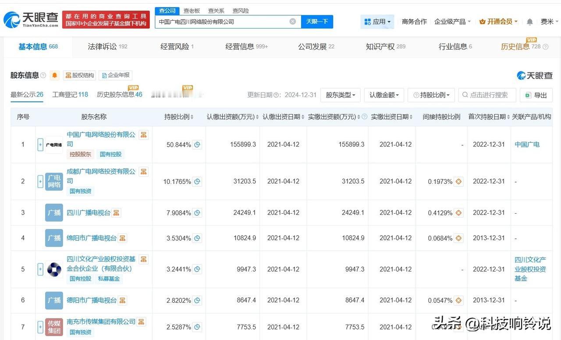Open 商务合作 link
Image resolution: width=561 pixels, height=340 pixels.
[x=414, y=21]
